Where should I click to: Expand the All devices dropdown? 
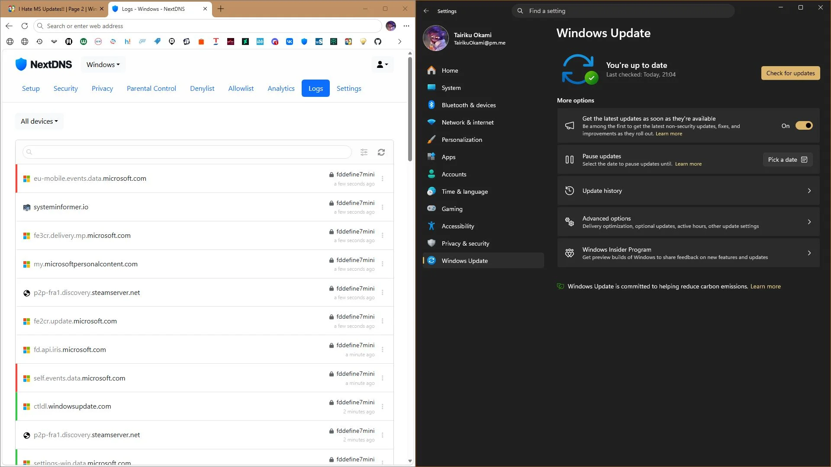point(39,122)
